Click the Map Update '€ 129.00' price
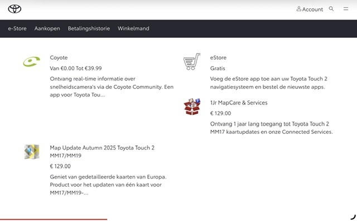 [x=60, y=166]
